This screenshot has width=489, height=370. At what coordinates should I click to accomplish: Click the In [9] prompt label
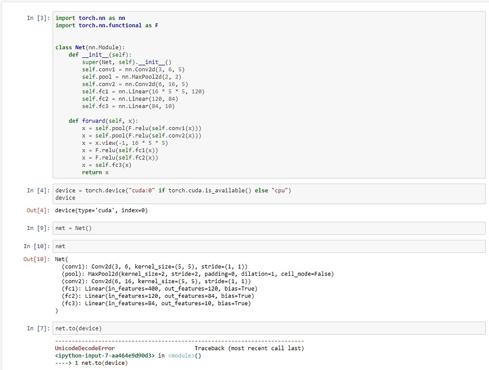[38, 228]
